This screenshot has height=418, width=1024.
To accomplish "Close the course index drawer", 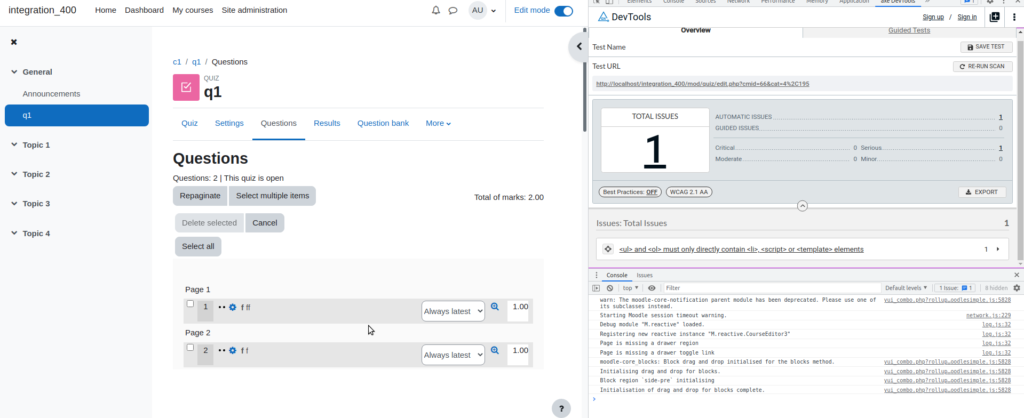I will coord(14,42).
